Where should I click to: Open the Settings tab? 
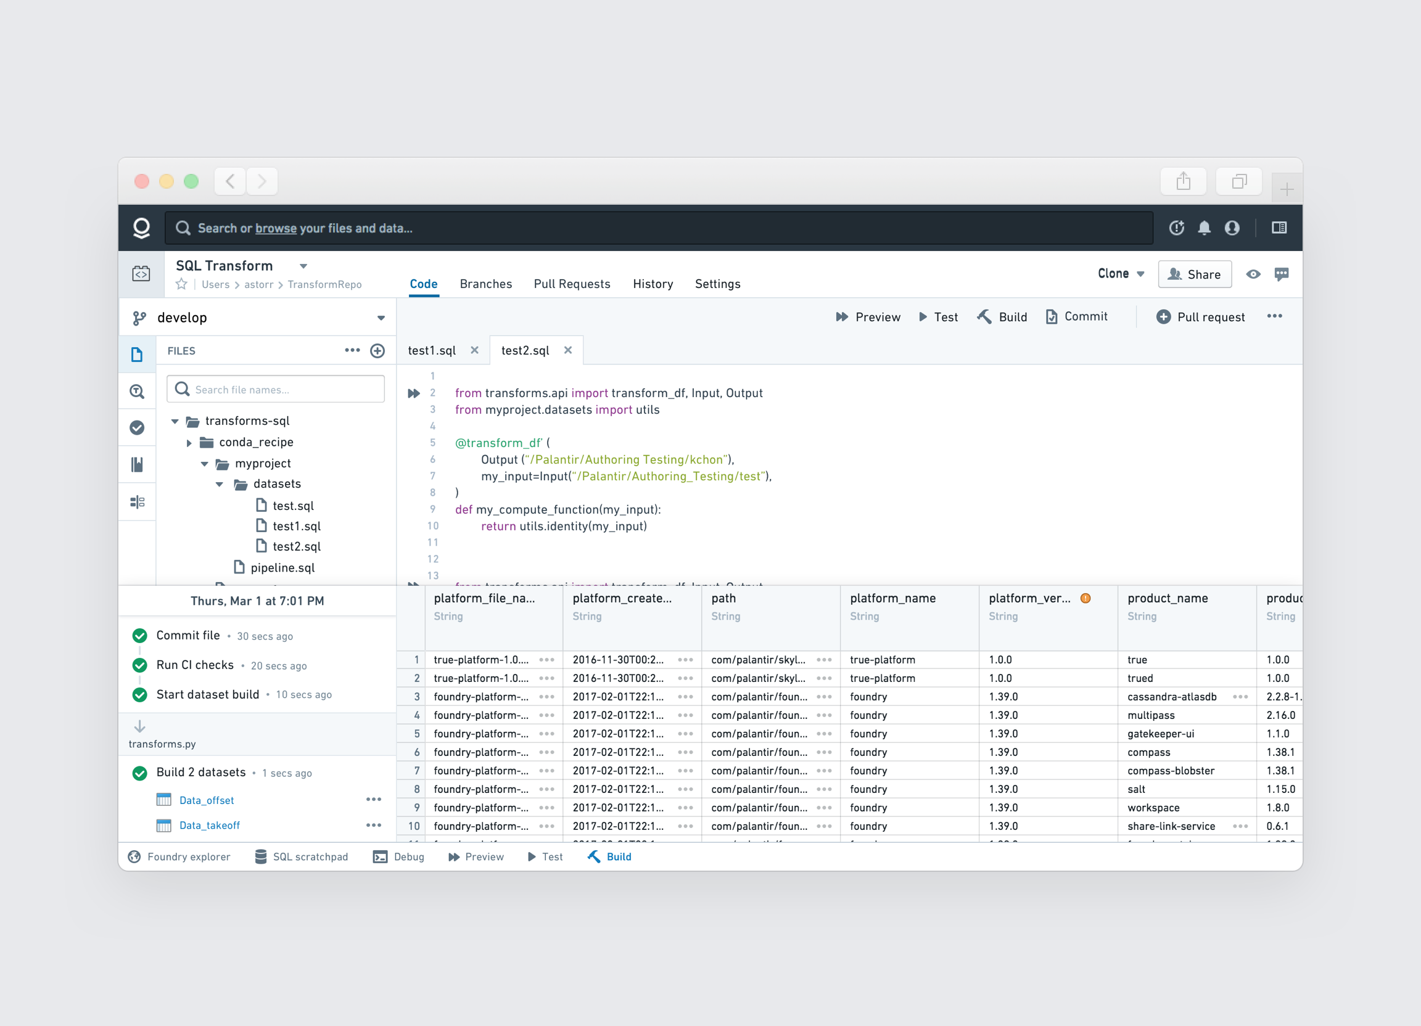[717, 284]
